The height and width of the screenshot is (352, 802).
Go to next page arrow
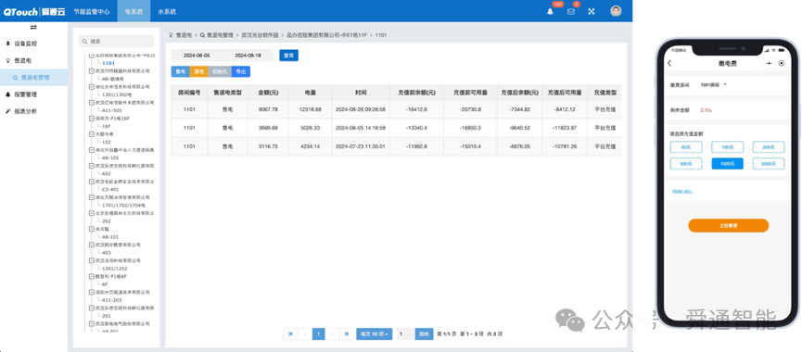click(333, 333)
